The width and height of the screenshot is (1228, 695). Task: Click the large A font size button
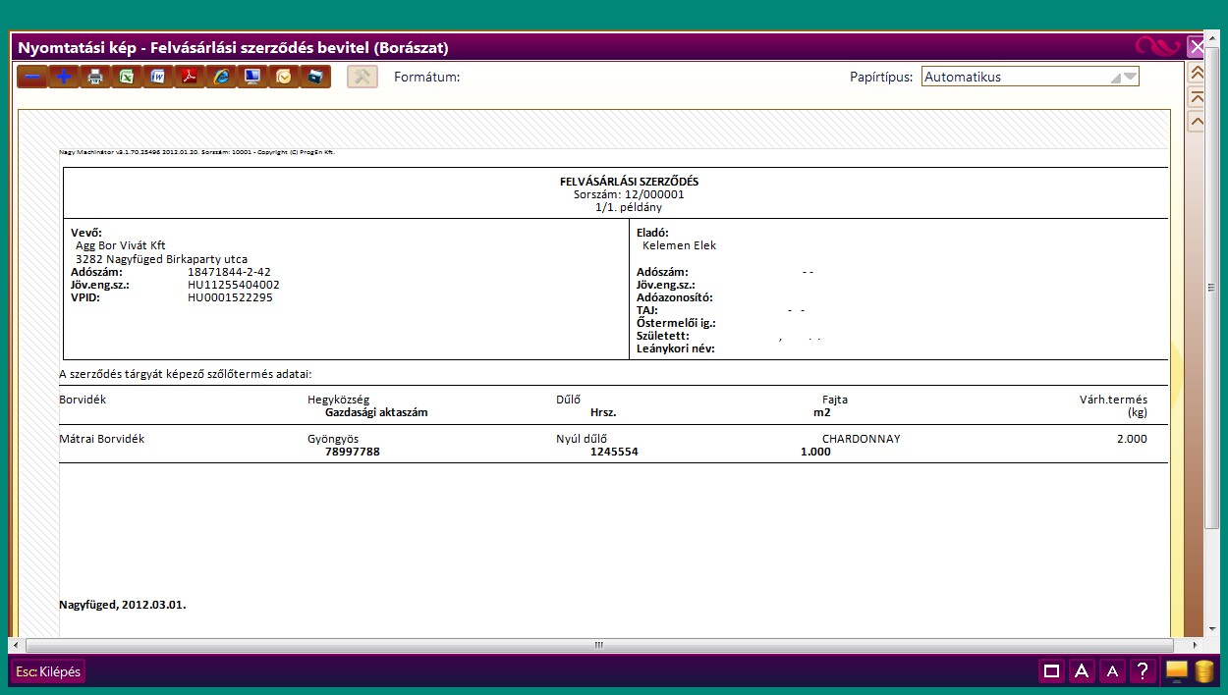pos(1082,671)
